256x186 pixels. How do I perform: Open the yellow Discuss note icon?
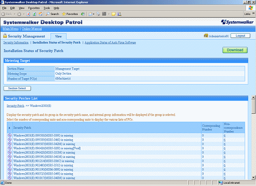pyautogui.click(x=114, y=14)
